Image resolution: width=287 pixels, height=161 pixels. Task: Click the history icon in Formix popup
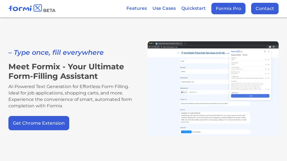[x=265, y=51]
